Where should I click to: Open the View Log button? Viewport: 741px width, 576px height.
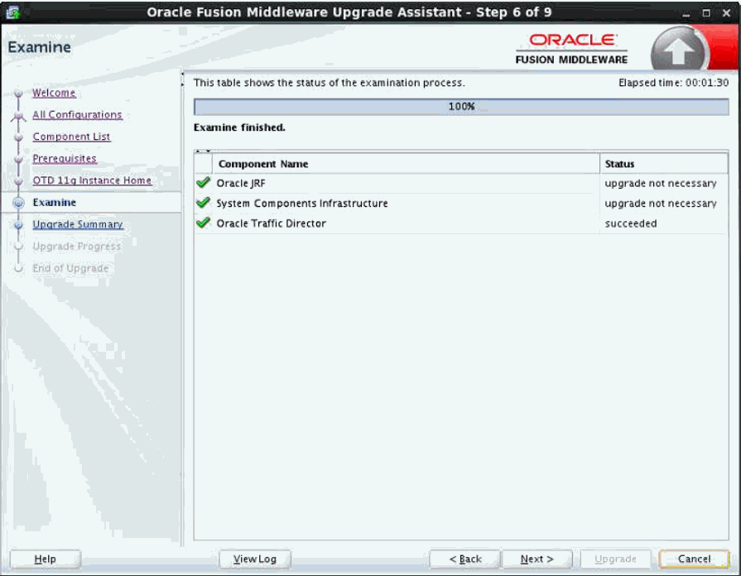pyautogui.click(x=255, y=559)
